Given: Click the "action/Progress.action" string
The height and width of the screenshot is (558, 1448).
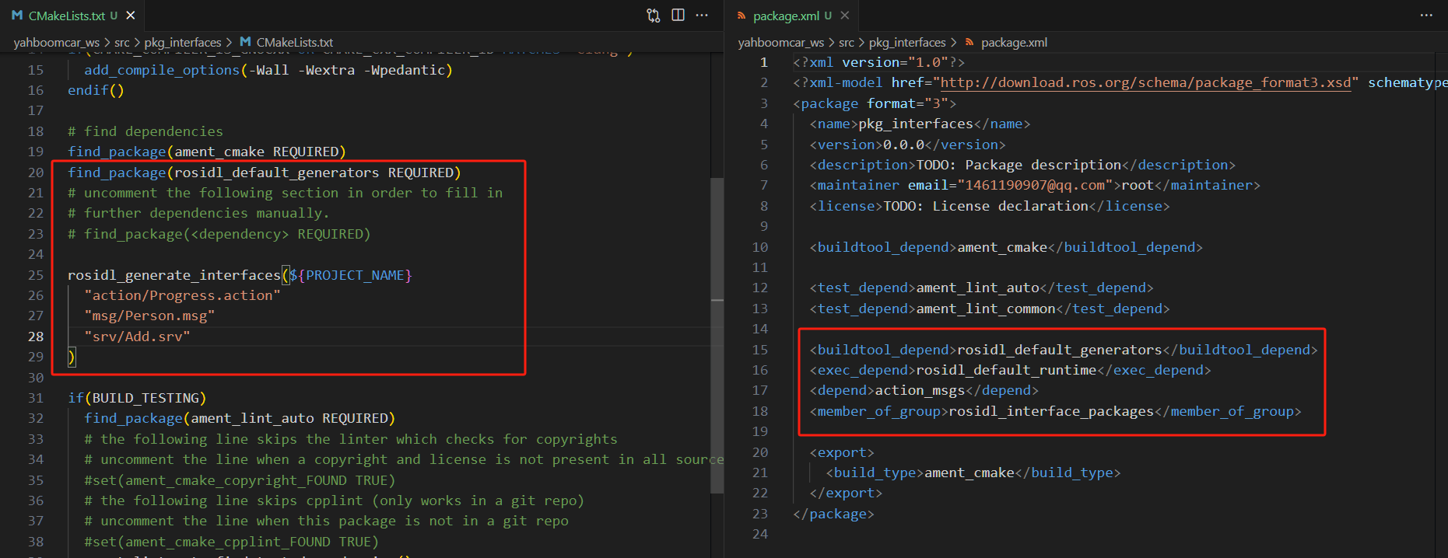Looking at the screenshot, I should 182,296.
